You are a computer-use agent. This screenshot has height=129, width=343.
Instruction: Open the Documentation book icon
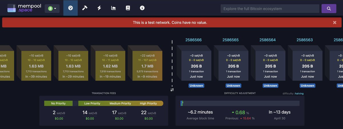tap(128, 8)
